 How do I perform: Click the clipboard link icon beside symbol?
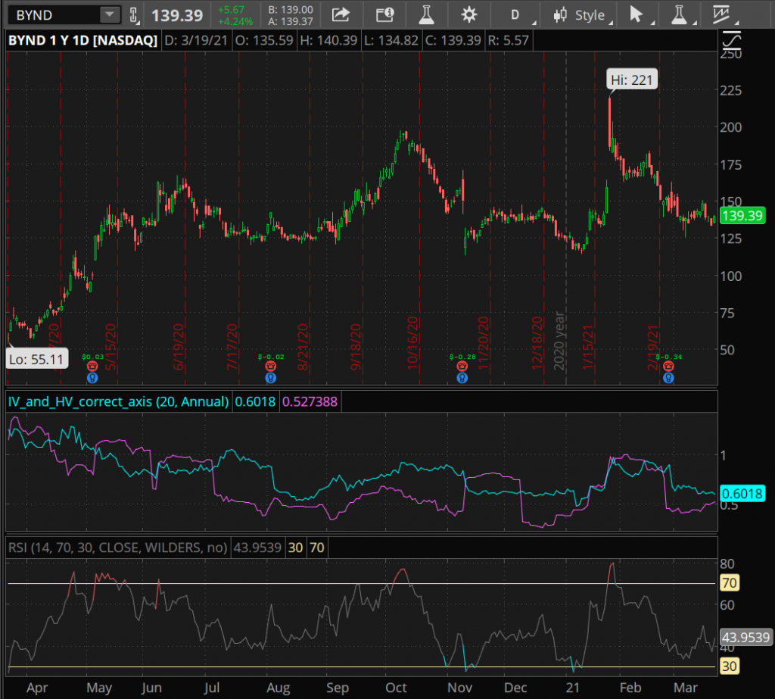pos(133,15)
